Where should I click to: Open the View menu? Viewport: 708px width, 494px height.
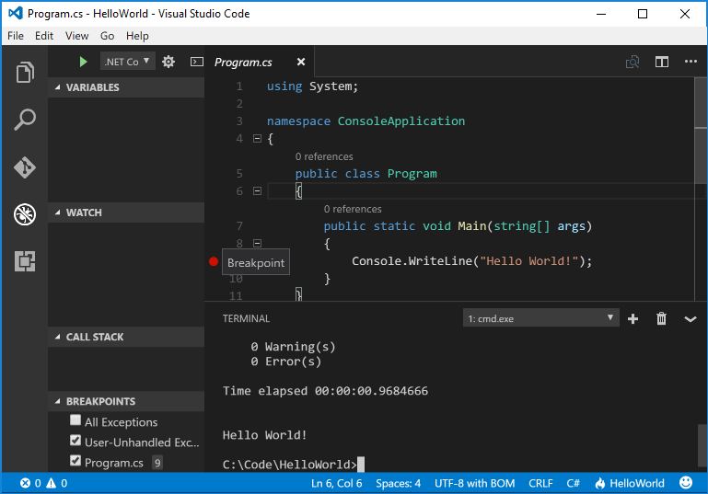(x=76, y=36)
